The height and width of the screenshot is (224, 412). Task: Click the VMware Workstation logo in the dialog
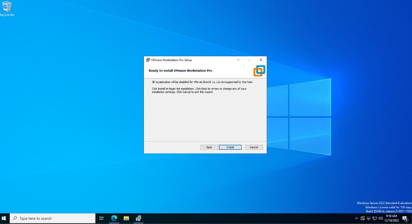click(259, 71)
